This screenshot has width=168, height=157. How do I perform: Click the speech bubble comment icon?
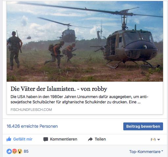[46, 139]
